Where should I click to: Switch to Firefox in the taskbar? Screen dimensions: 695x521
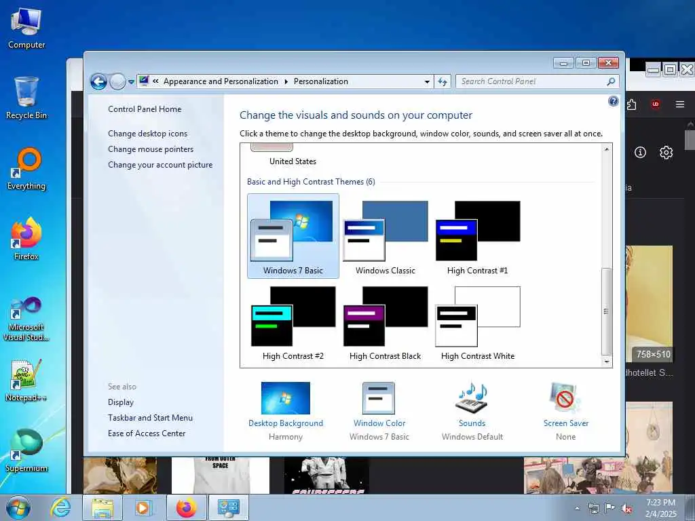click(x=186, y=507)
